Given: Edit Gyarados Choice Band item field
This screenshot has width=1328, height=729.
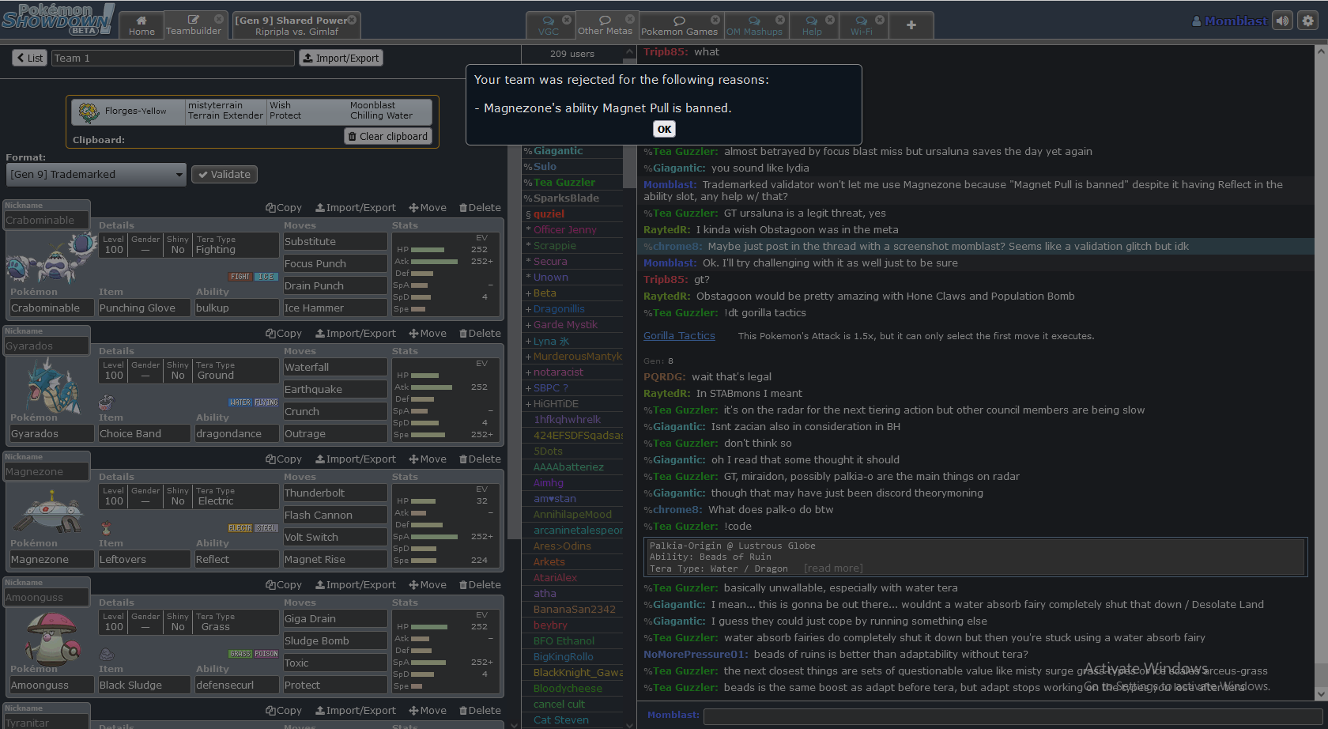Looking at the screenshot, I should click(x=144, y=433).
